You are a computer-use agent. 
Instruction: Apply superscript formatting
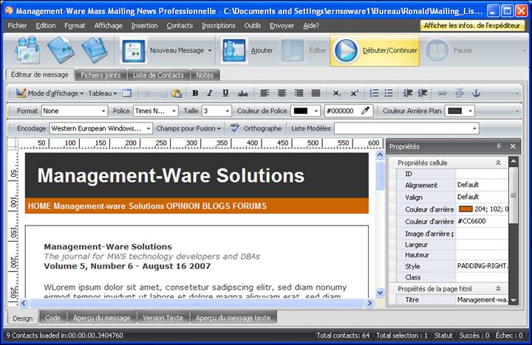355,93
